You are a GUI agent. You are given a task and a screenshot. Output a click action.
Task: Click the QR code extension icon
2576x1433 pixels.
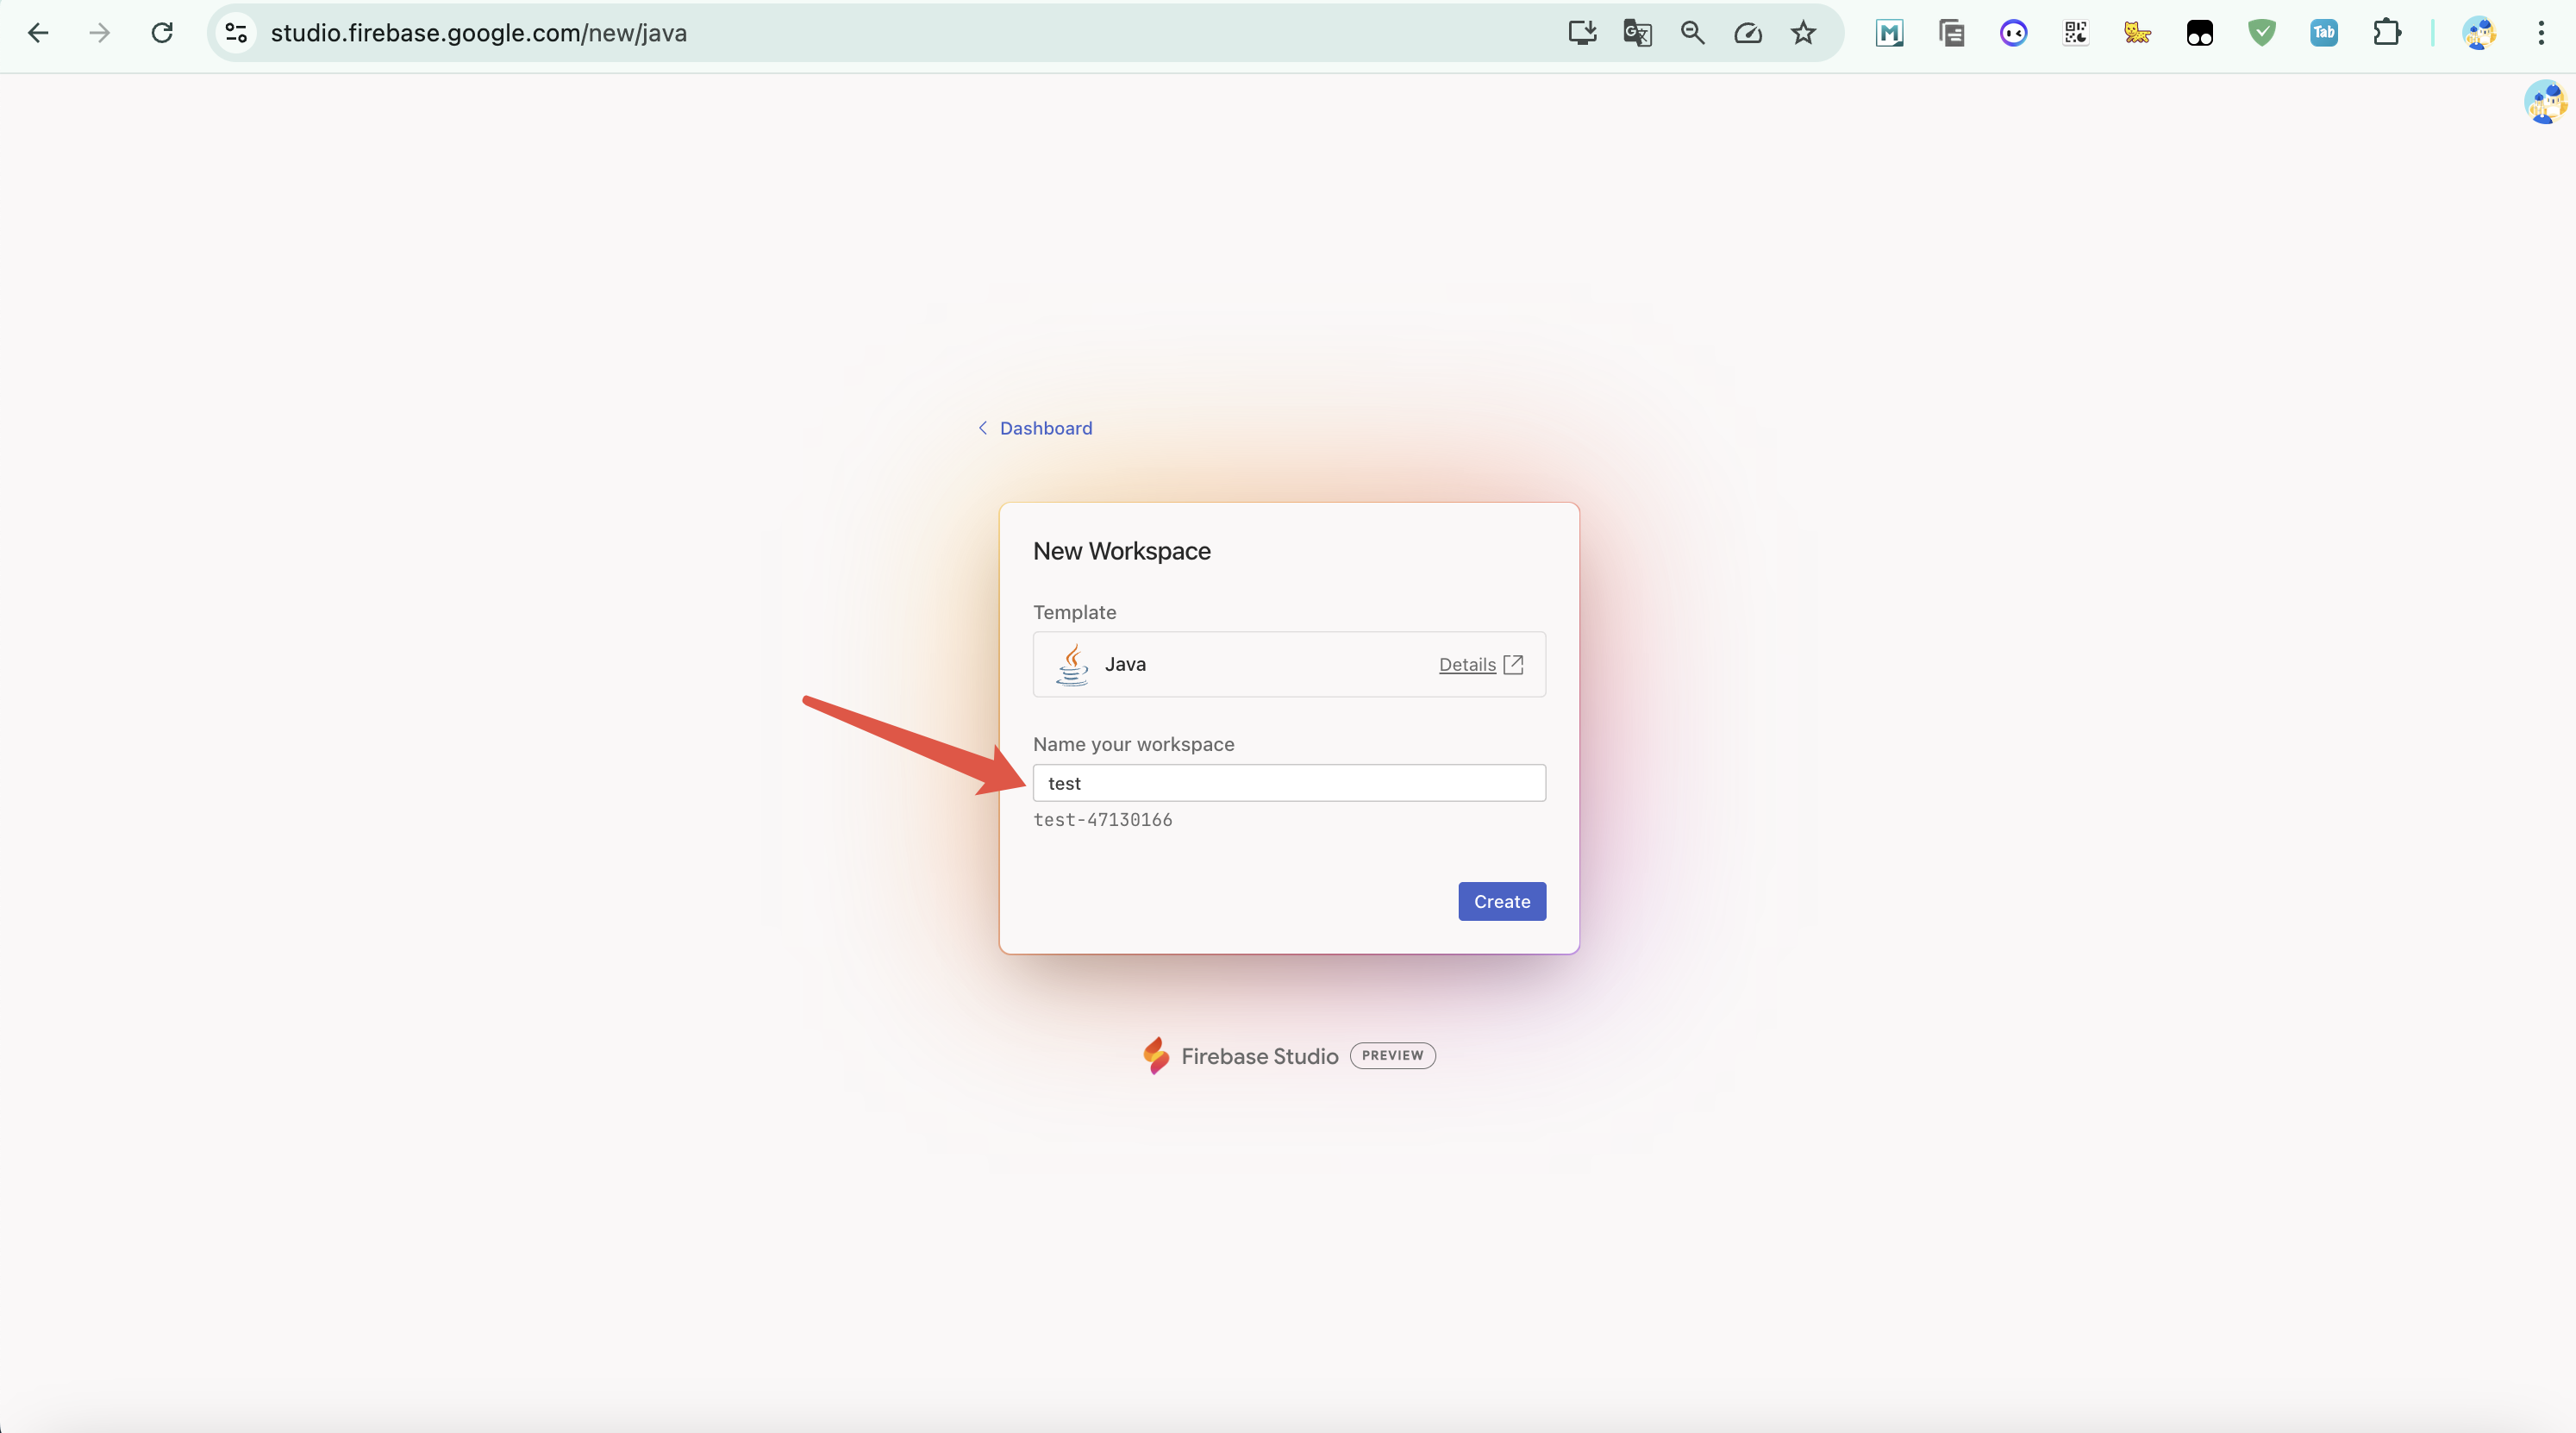coord(2075,33)
